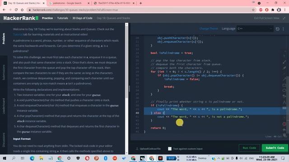Go back using the browser back arrow
The image size is (289, 162).
pyautogui.click(x=4, y=10)
